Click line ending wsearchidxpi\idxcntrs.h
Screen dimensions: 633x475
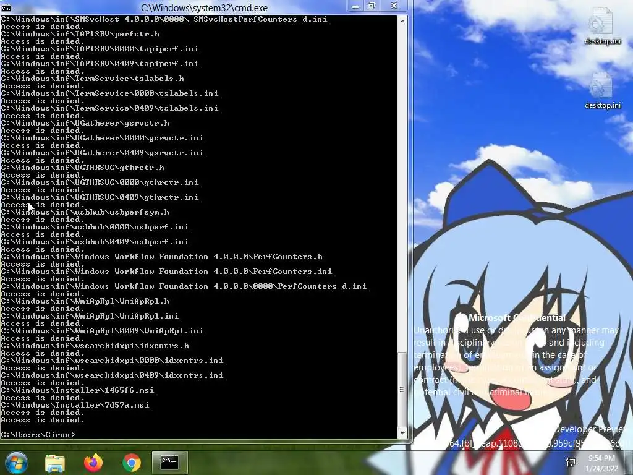point(95,346)
